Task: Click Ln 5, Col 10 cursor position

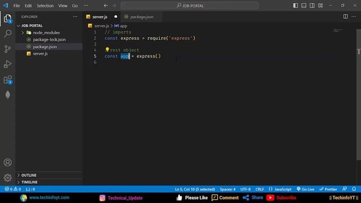Action: click(x=195, y=189)
